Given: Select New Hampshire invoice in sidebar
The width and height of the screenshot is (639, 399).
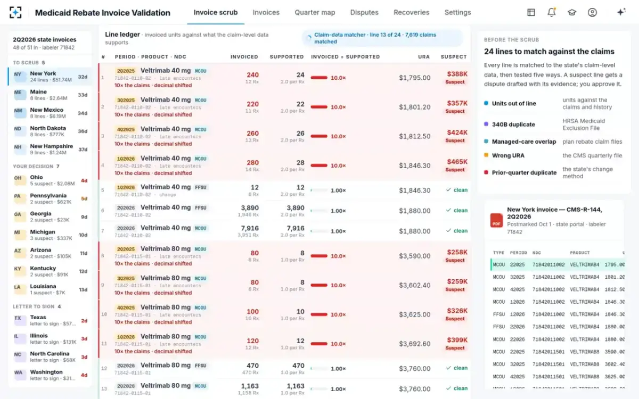Looking at the screenshot, I should click(x=50, y=149).
